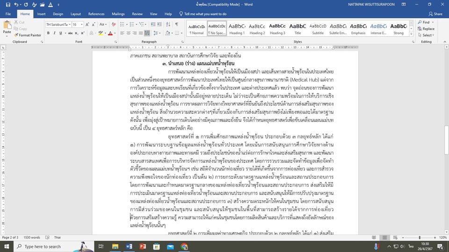
Task: Toggle justify alignment
Action: [x=141, y=33]
